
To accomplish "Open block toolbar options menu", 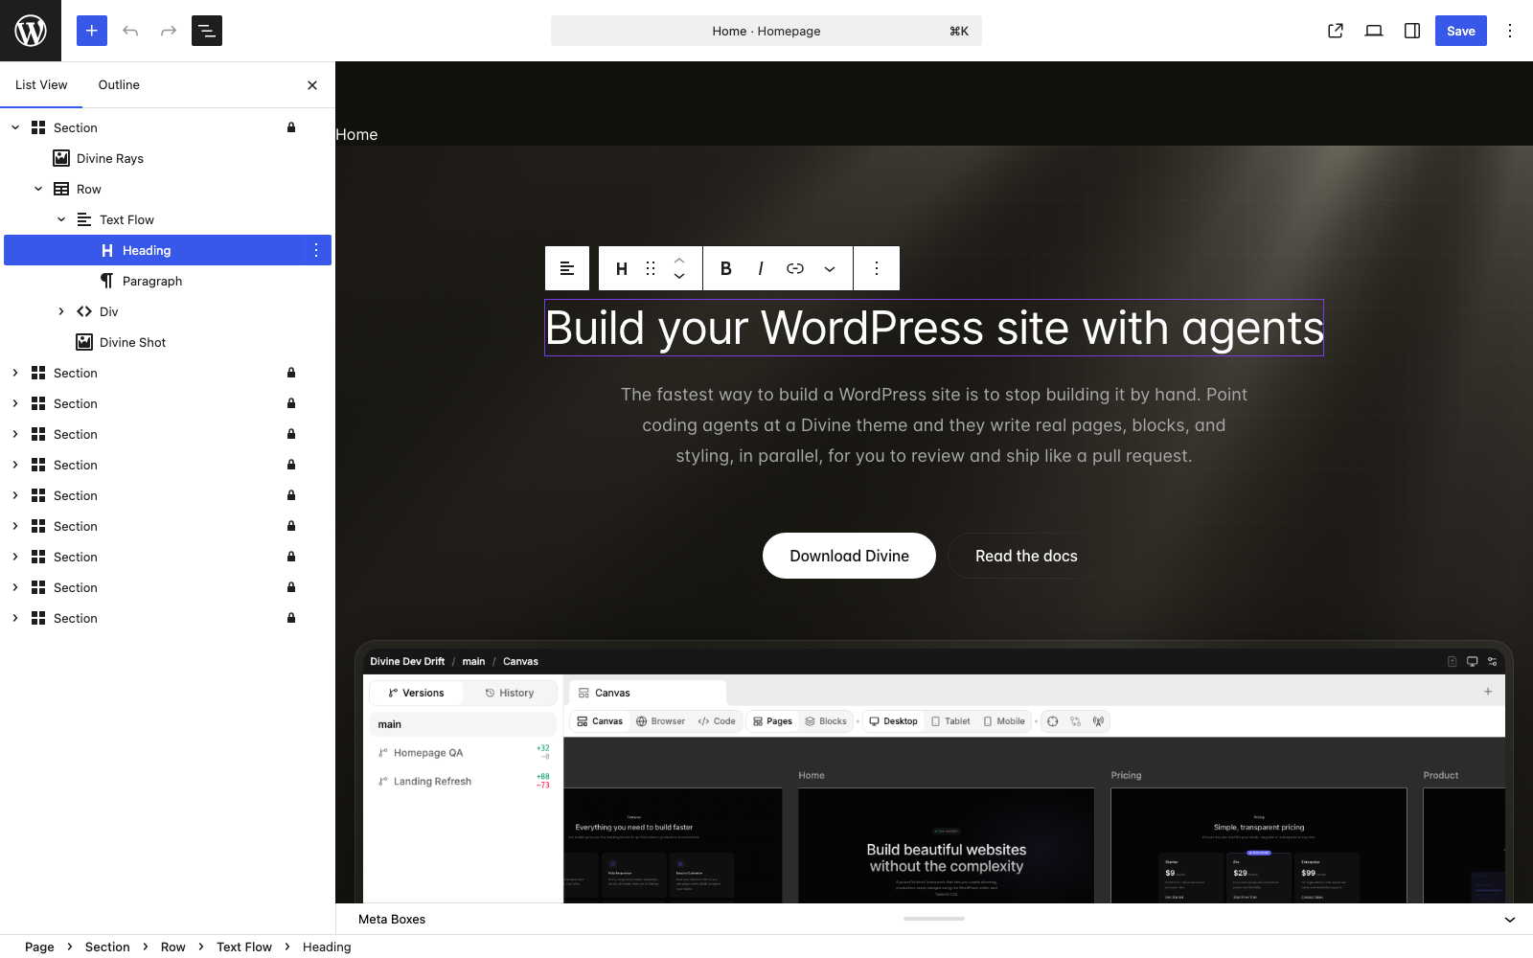I will click(877, 268).
